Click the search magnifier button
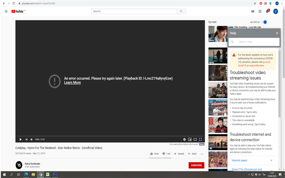The height and width of the screenshot is (178, 285). click(181, 11)
